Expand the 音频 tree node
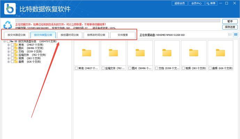Image resolution: width=240 pixels, height=139 pixels. pos(9,62)
